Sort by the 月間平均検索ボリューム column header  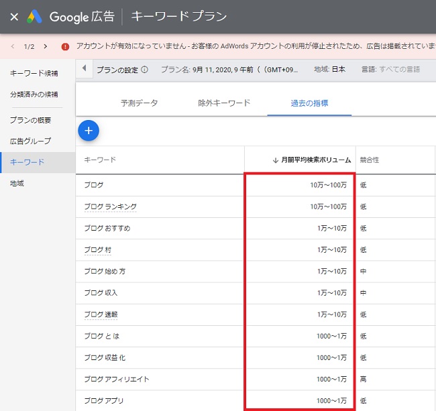[311, 160]
